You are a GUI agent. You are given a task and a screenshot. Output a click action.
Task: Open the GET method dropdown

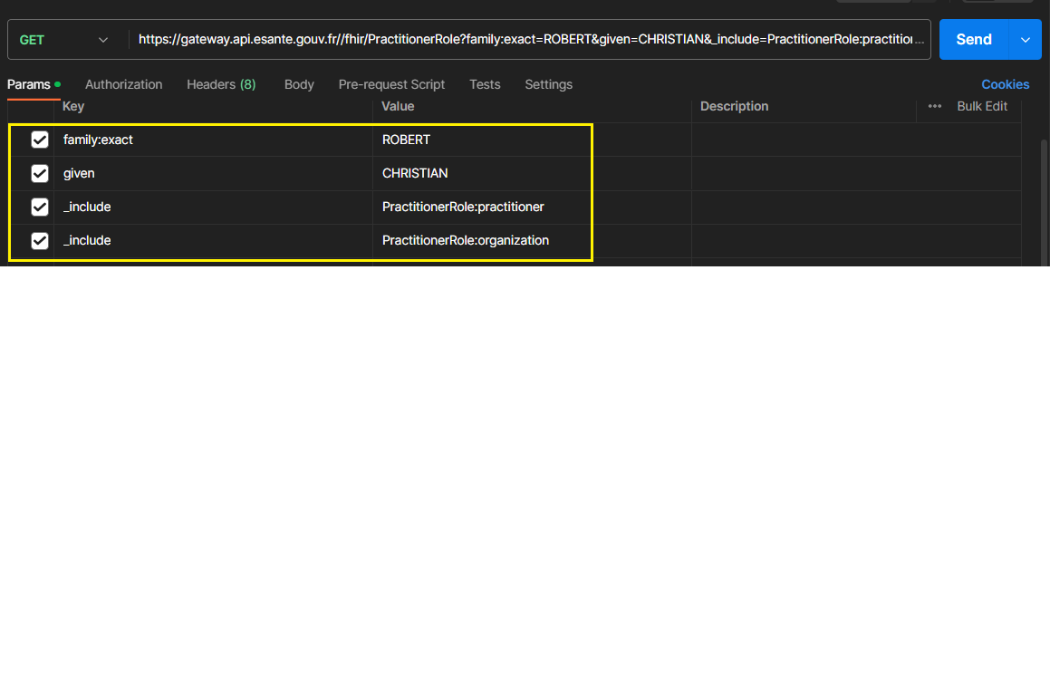[63, 40]
